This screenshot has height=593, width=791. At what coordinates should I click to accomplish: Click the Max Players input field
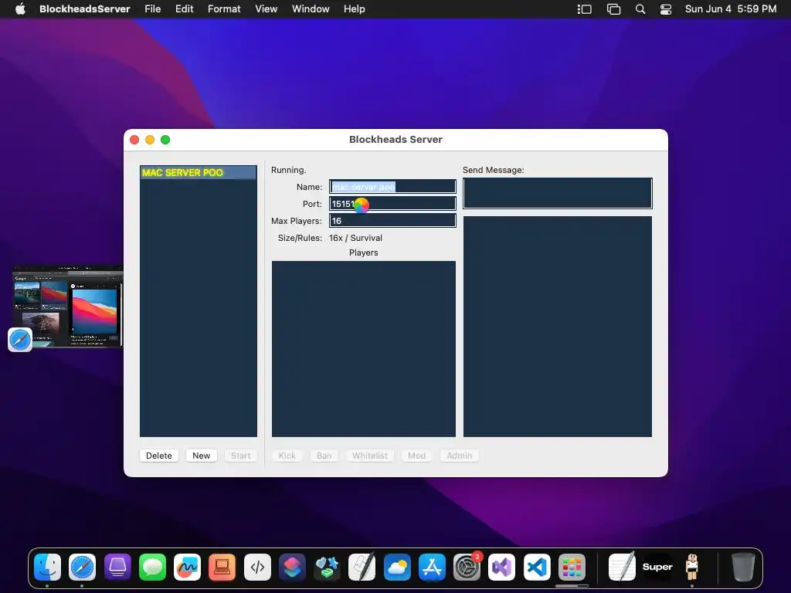392,221
